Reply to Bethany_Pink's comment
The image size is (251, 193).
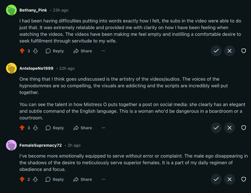55,51
